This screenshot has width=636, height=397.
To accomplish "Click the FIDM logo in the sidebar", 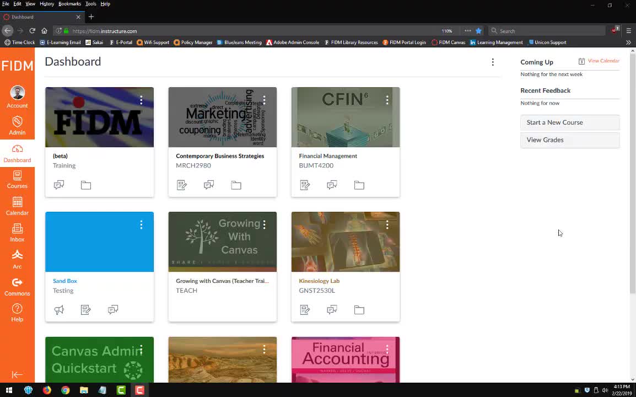I will 17,66.
